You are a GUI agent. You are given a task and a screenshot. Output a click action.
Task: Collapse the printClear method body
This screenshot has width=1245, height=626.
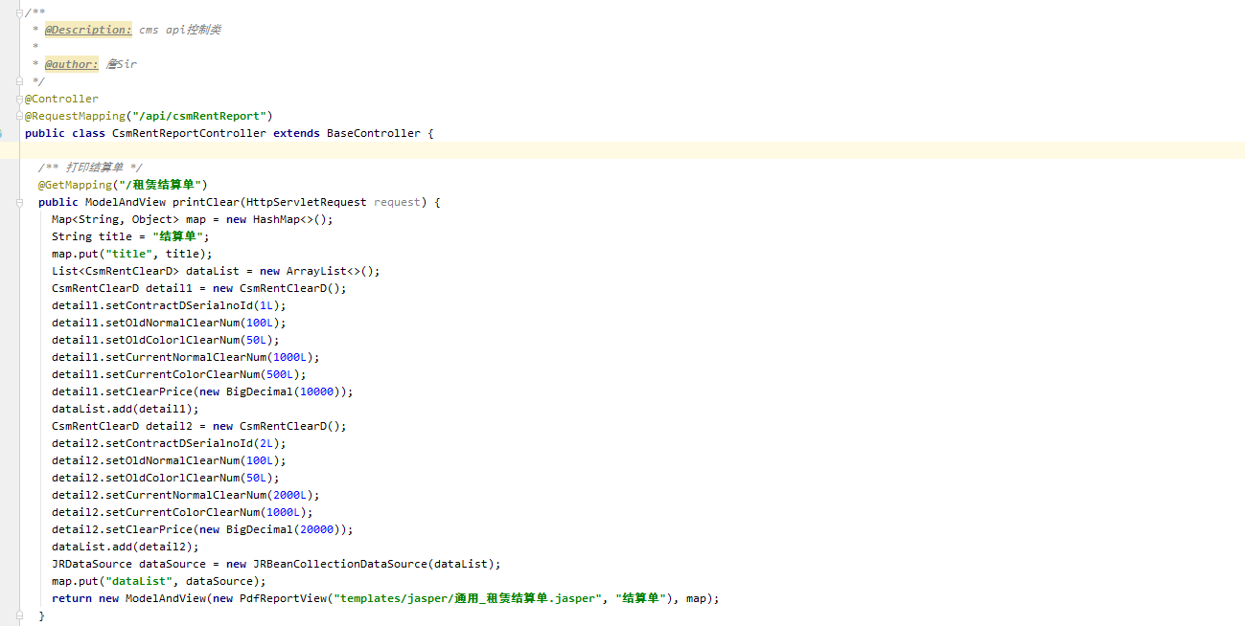click(x=18, y=201)
